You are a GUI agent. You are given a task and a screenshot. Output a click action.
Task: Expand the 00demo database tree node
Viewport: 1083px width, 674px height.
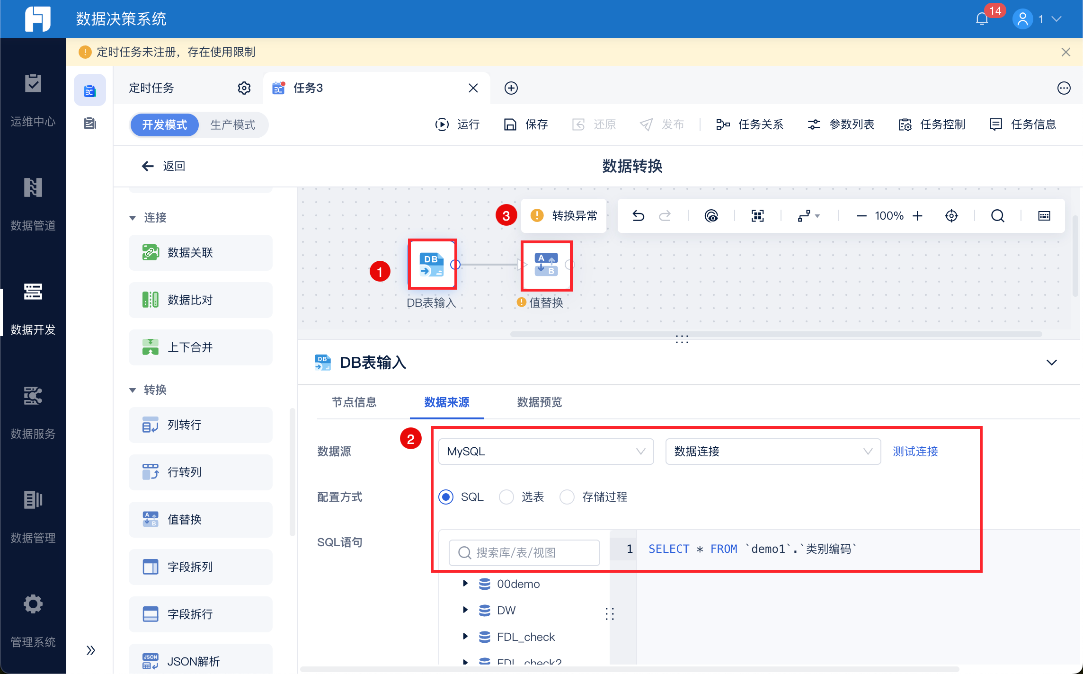(x=465, y=584)
